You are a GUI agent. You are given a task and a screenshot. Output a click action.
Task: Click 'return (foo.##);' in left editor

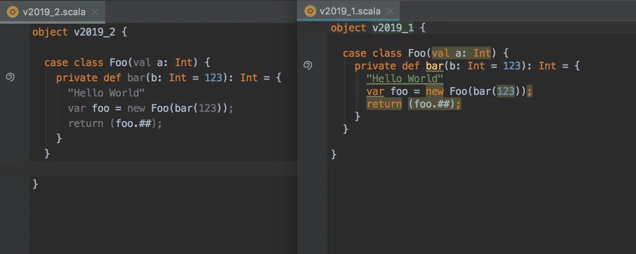pos(115,124)
